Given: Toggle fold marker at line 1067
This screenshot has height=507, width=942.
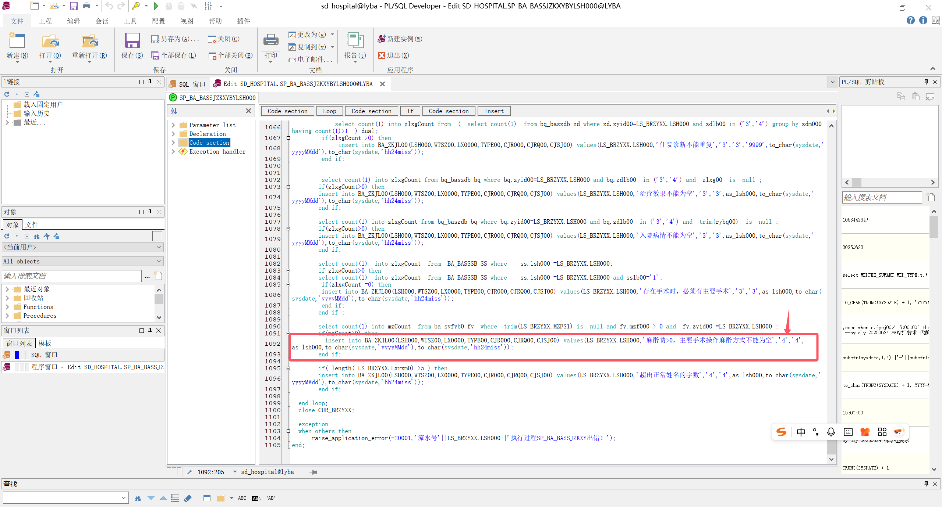Looking at the screenshot, I should pos(288,138).
